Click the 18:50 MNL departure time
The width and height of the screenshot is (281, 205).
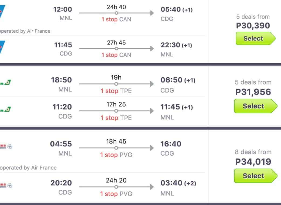point(61,80)
